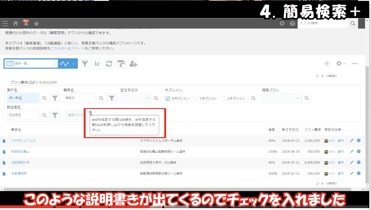Uncheck the Xオプション checkbox

(168, 98)
